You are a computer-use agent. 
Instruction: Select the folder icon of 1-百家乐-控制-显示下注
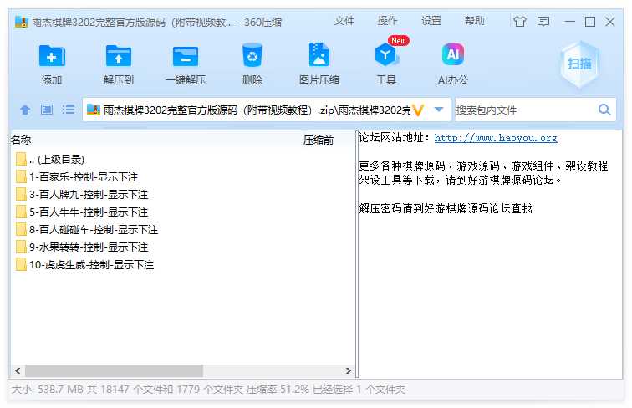coord(21,176)
